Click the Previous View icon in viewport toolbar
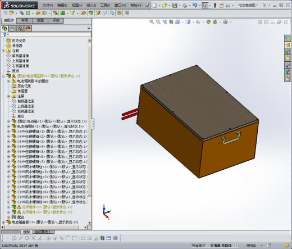The height and width of the screenshot is (249, 292). click(x=165, y=22)
